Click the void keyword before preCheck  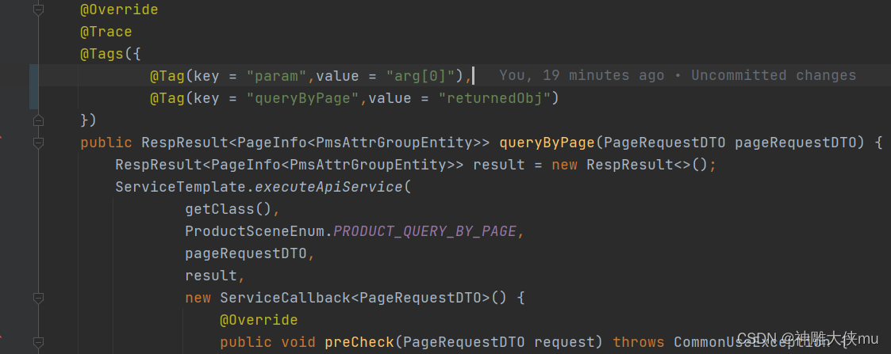pos(298,342)
